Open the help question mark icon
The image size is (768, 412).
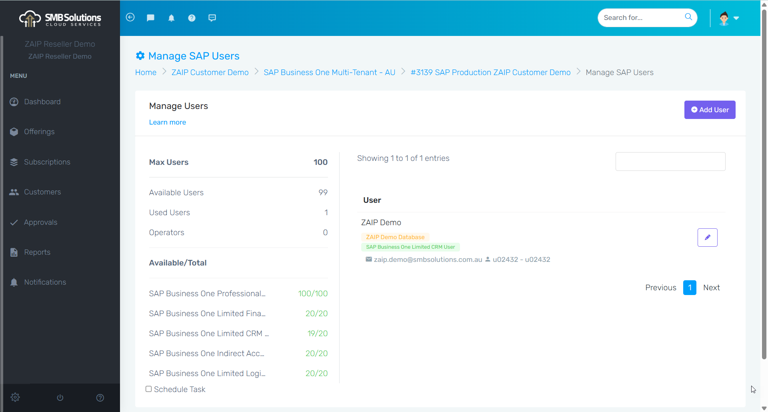pyautogui.click(x=192, y=18)
